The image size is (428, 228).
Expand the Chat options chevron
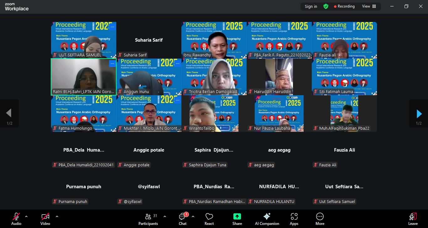click(193, 216)
